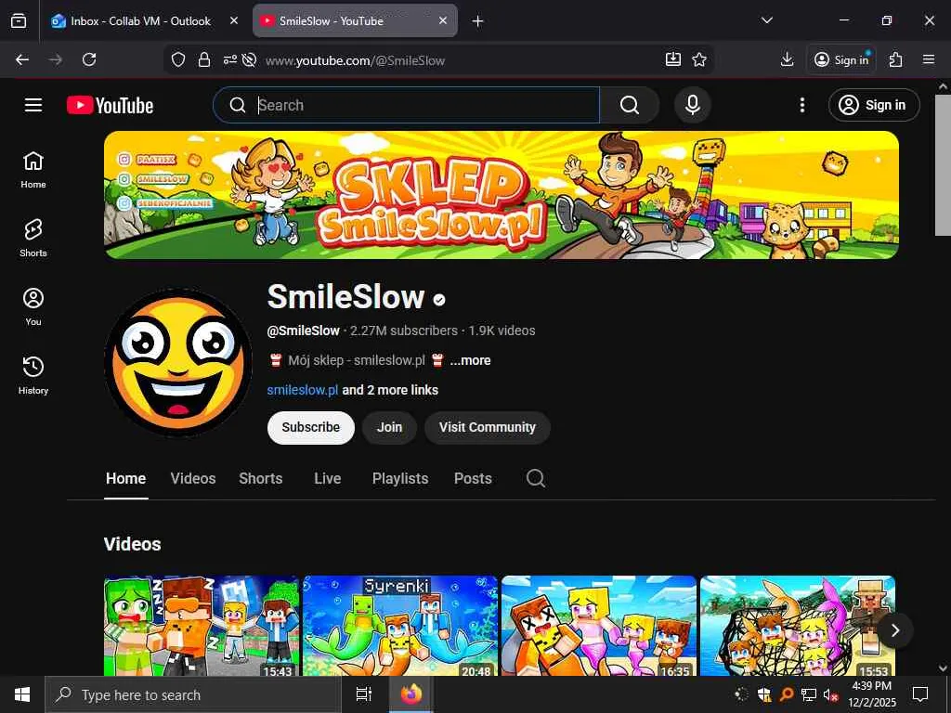This screenshot has height=713, width=951.
Task: Reload the current page
Action: pyautogui.click(x=89, y=59)
